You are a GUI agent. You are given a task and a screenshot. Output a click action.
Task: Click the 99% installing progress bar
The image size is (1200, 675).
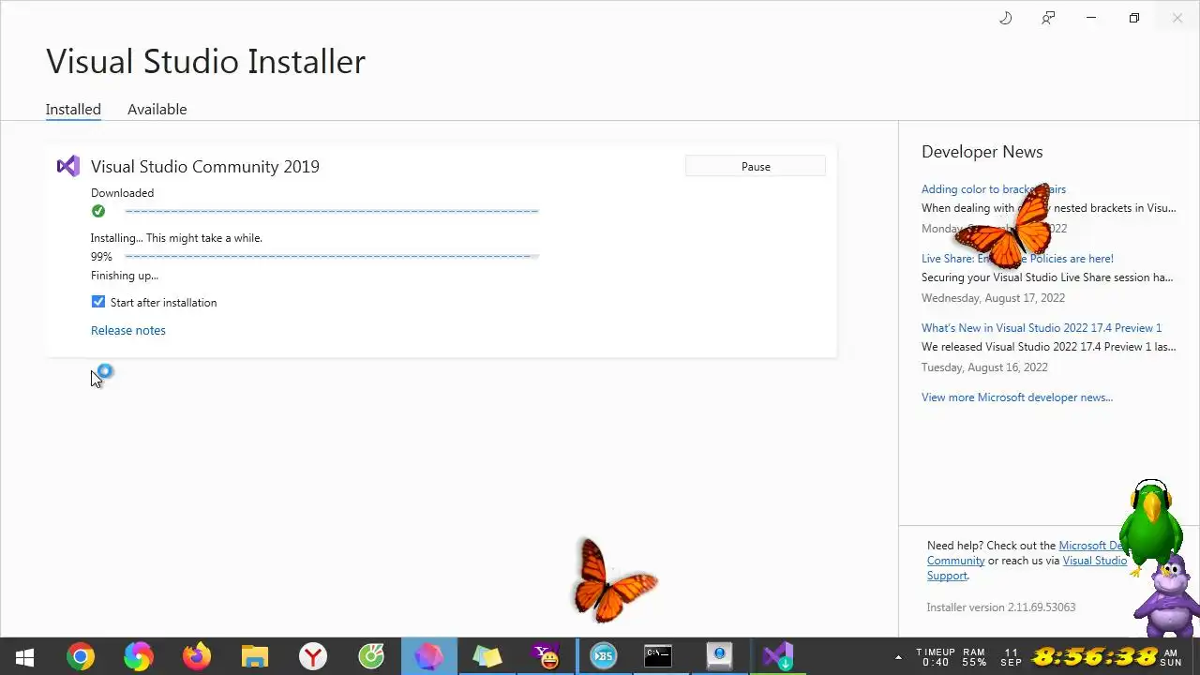point(332,256)
